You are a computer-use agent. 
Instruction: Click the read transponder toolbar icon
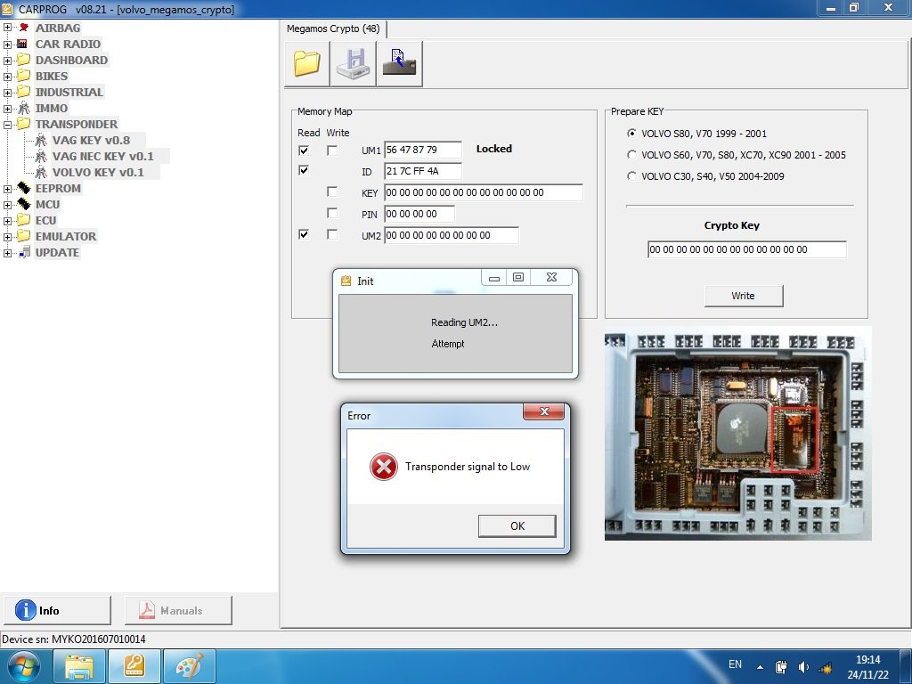click(x=400, y=63)
